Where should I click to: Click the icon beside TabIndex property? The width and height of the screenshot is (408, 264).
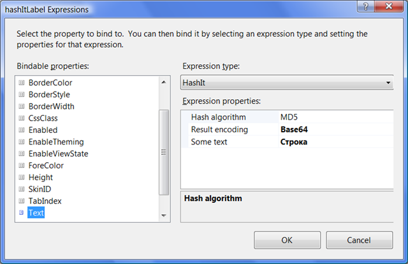22,201
